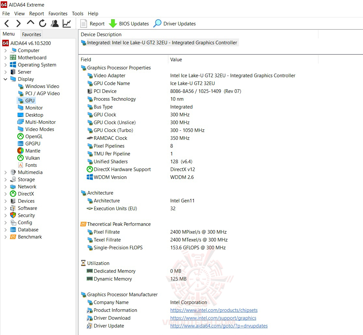Select the Integrated Intel Ice Lake-U device row
363x335 pixels.
click(x=159, y=43)
